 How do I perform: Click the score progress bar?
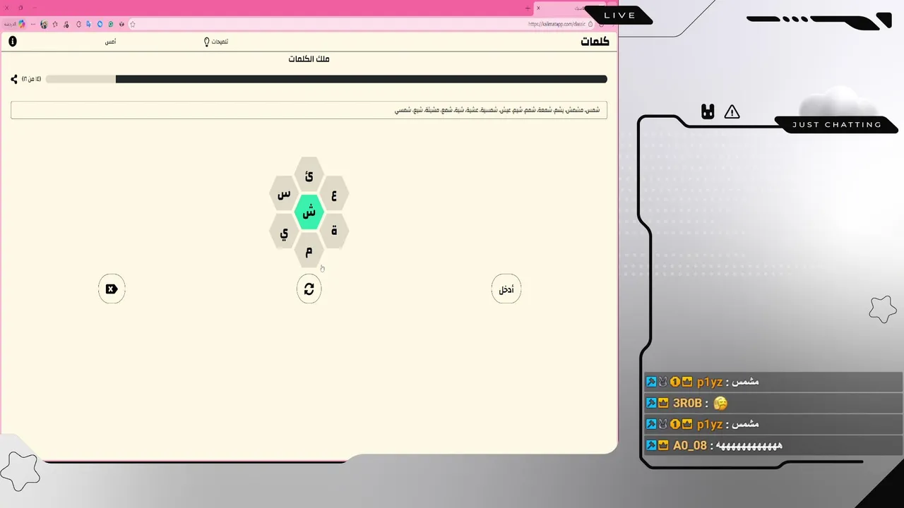pyautogui.click(x=326, y=79)
